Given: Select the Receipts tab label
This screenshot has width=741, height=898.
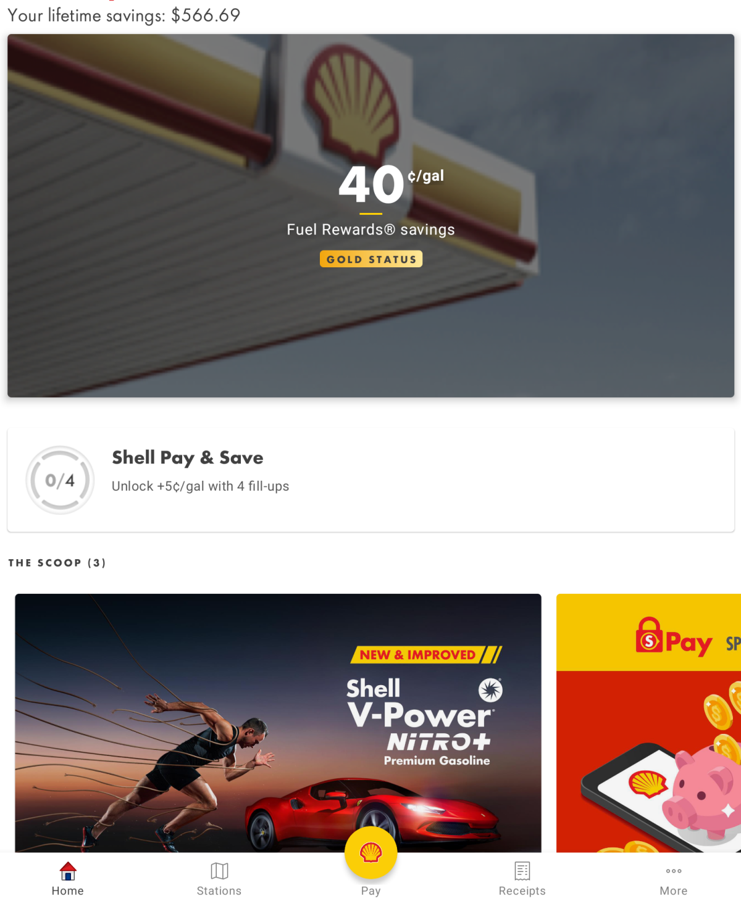Looking at the screenshot, I should [522, 891].
